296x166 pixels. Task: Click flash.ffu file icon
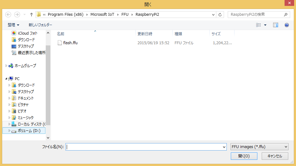click(60, 43)
